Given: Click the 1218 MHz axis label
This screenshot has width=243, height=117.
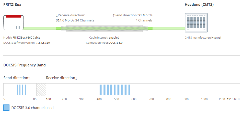Looking at the screenshot, I should (x=233, y=99).
